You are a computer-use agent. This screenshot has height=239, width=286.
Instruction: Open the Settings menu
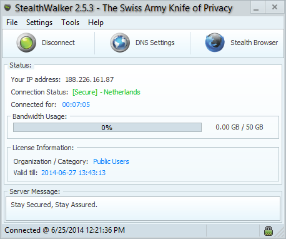pos(39,23)
